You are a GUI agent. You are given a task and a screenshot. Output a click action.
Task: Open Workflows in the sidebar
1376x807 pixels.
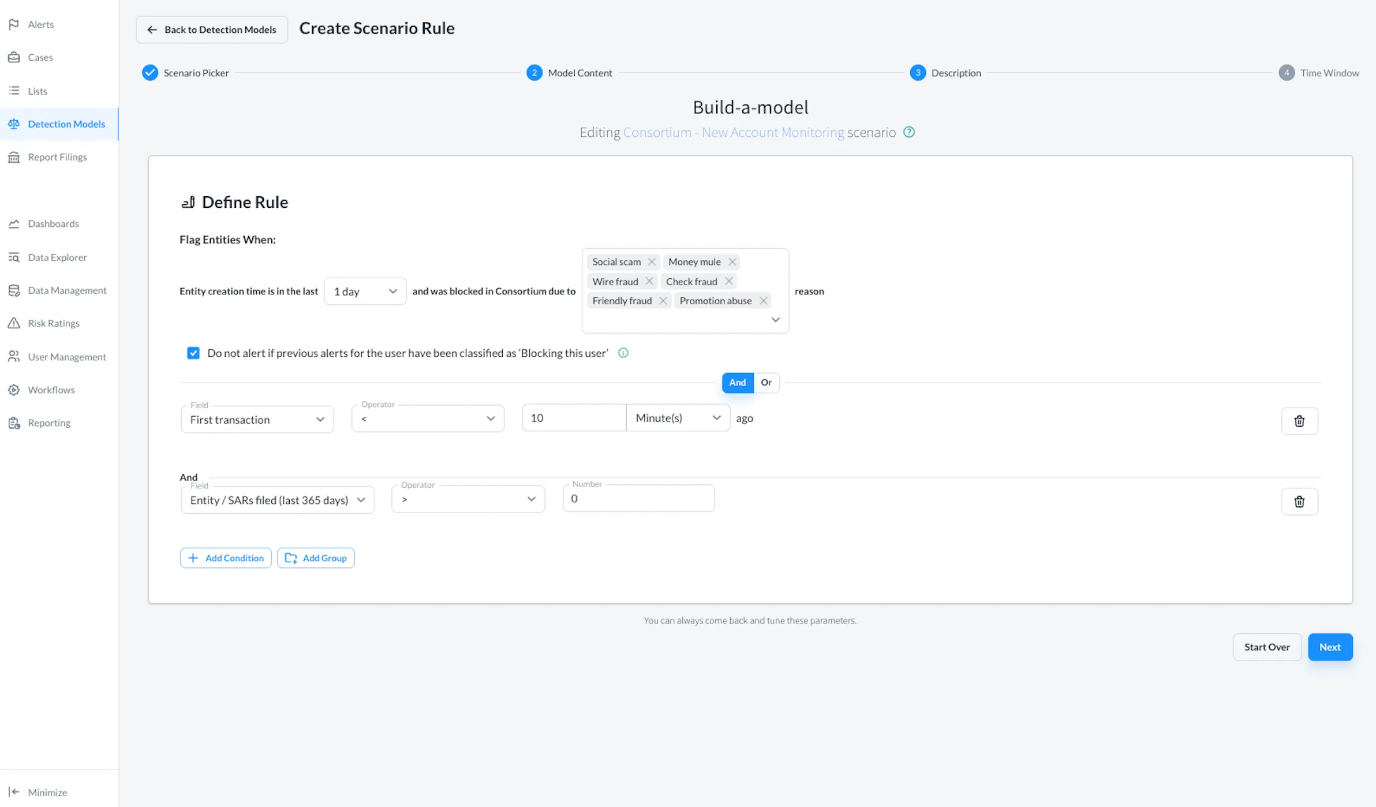[51, 390]
